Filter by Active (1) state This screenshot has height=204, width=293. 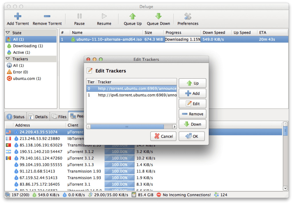(31, 52)
